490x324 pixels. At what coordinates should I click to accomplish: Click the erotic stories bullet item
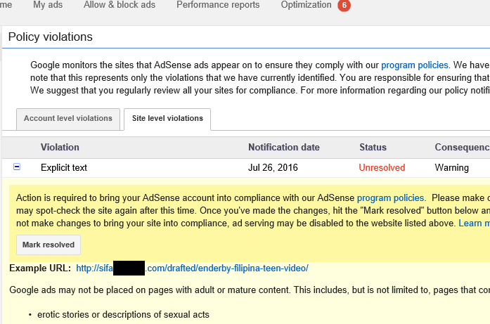[123, 315]
